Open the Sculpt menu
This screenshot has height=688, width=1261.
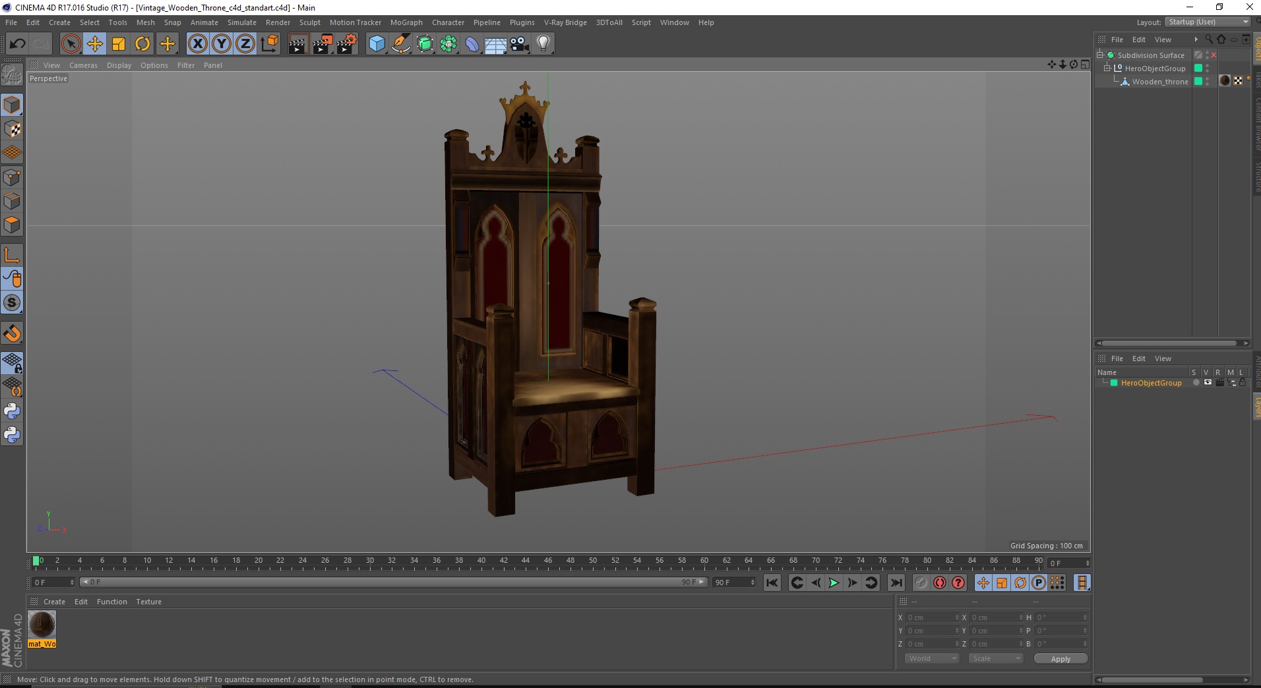click(x=310, y=22)
